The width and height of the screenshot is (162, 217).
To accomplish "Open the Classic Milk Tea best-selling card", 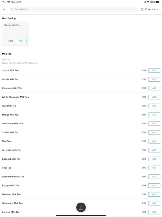I will pos(15,34).
